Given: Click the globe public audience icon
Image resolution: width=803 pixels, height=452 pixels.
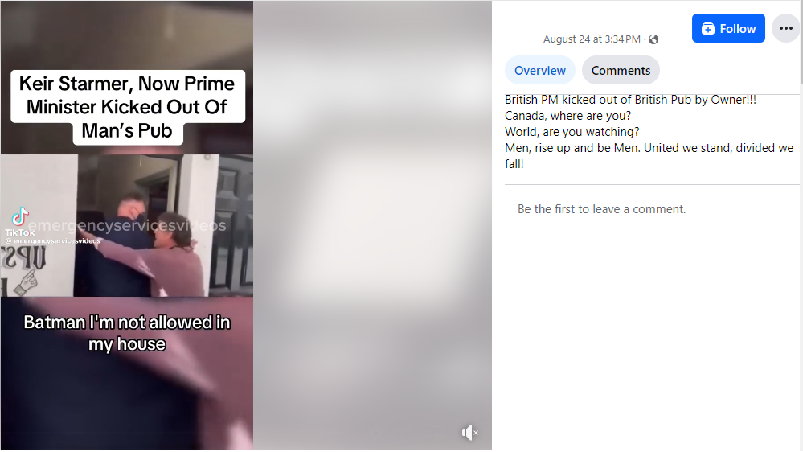Looking at the screenshot, I should point(653,39).
